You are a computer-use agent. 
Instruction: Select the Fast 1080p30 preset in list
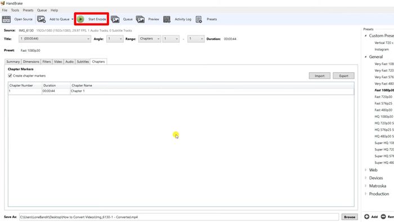[384, 90]
